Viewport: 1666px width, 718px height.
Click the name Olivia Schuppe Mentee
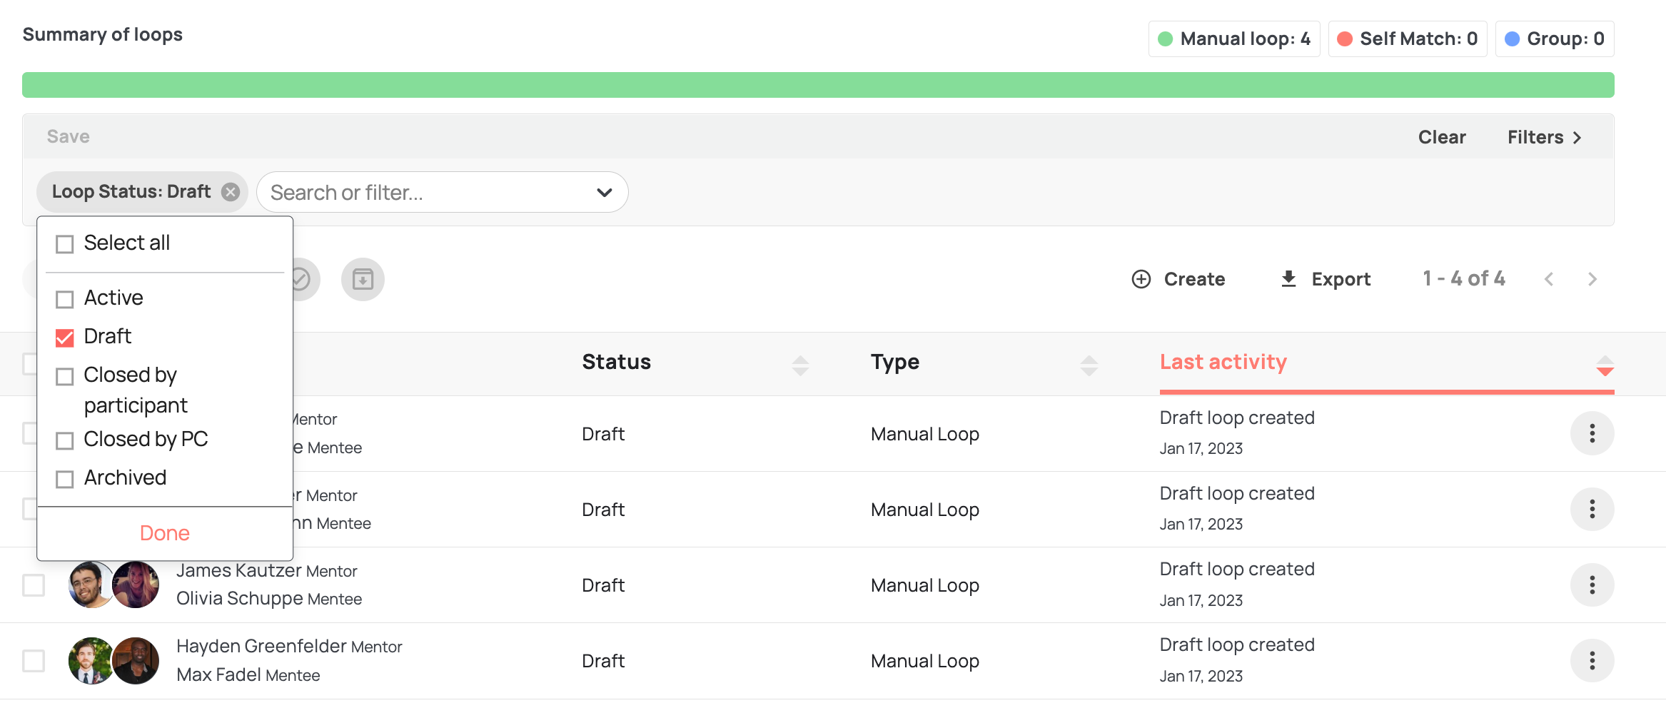point(269,598)
